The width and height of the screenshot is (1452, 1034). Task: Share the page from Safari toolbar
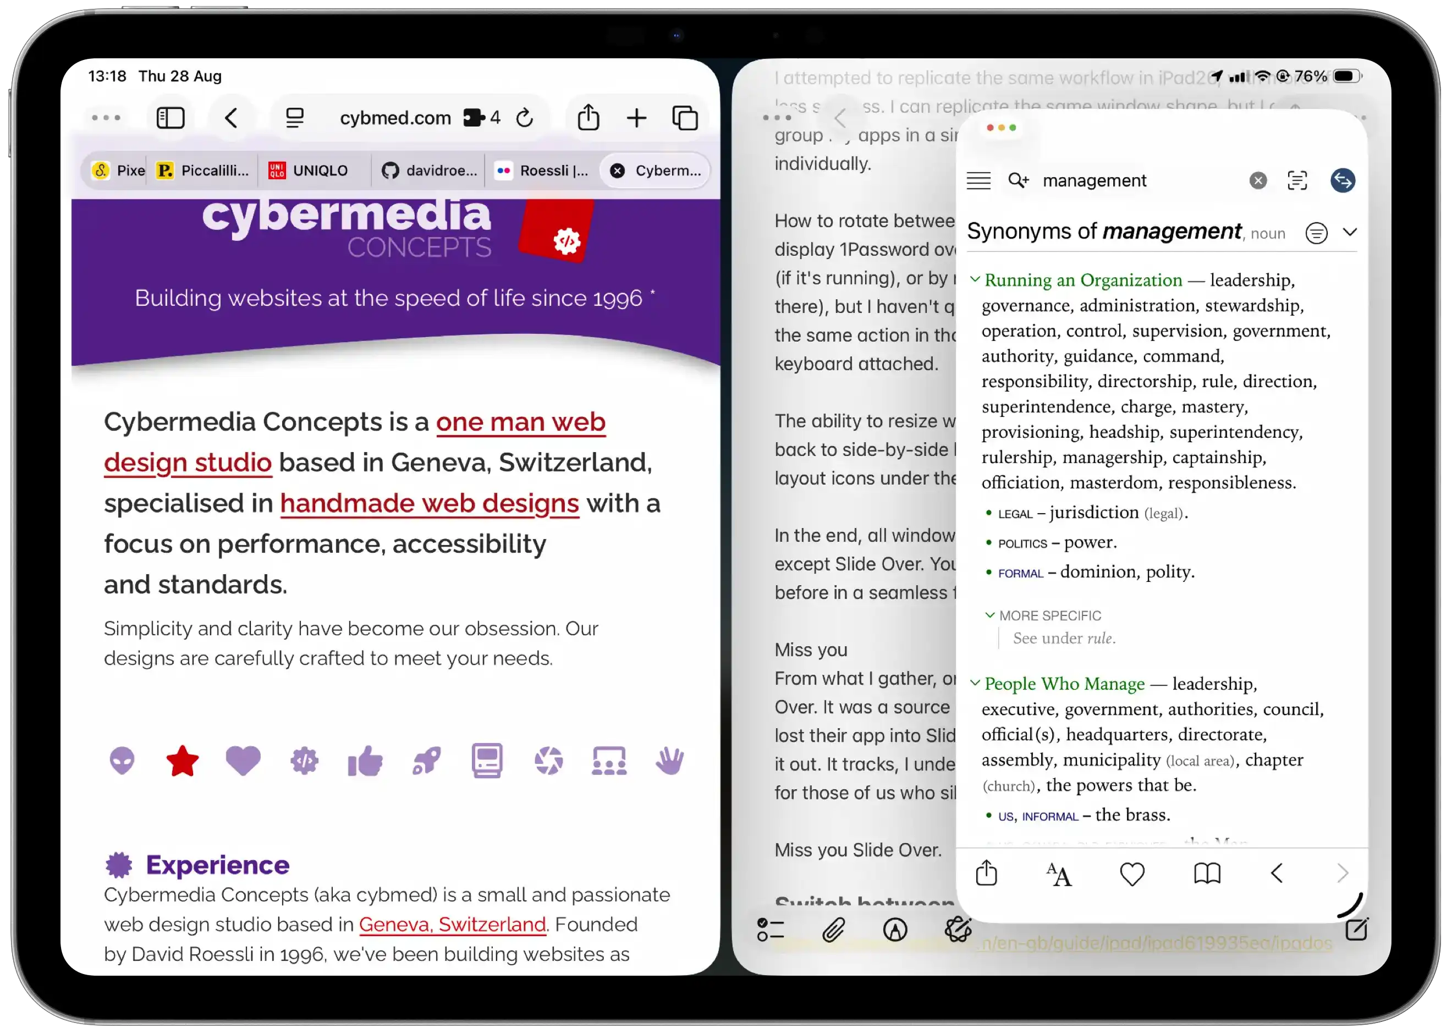click(x=588, y=117)
